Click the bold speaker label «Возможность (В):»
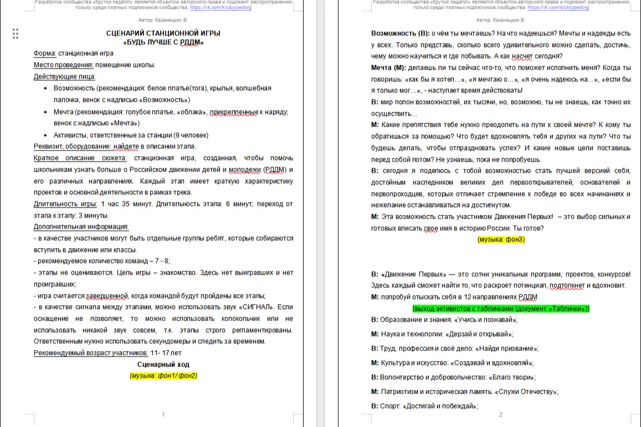641x427 pixels. click(400, 33)
